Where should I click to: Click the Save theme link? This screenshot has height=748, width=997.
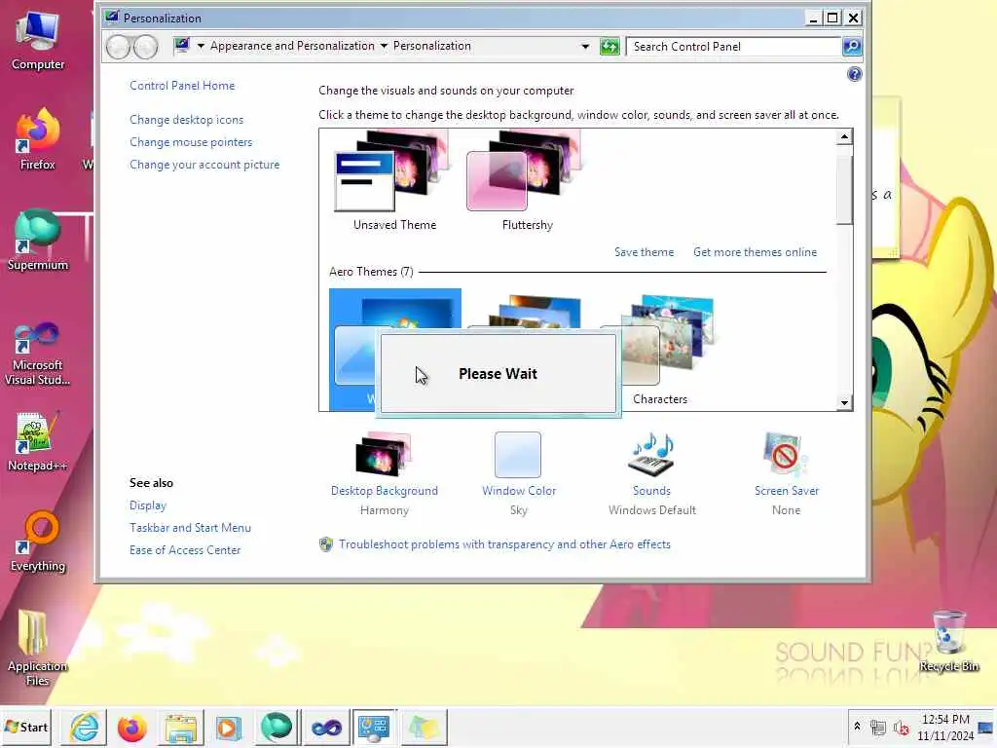[644, 252]
